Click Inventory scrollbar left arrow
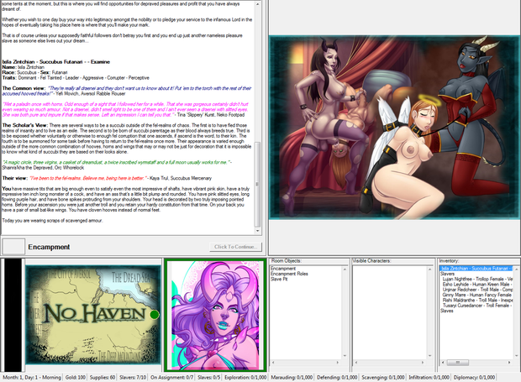This screenshot has height=382, width=521. point(443,363)
